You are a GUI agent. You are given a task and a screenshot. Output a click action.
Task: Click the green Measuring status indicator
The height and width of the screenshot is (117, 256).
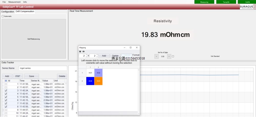[x=204, y=2]
